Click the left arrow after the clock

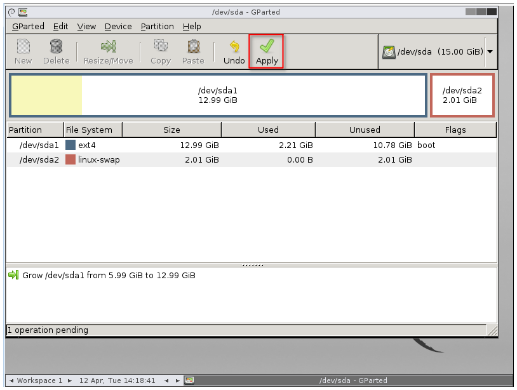pyautogui.click(x=166, y=380)
